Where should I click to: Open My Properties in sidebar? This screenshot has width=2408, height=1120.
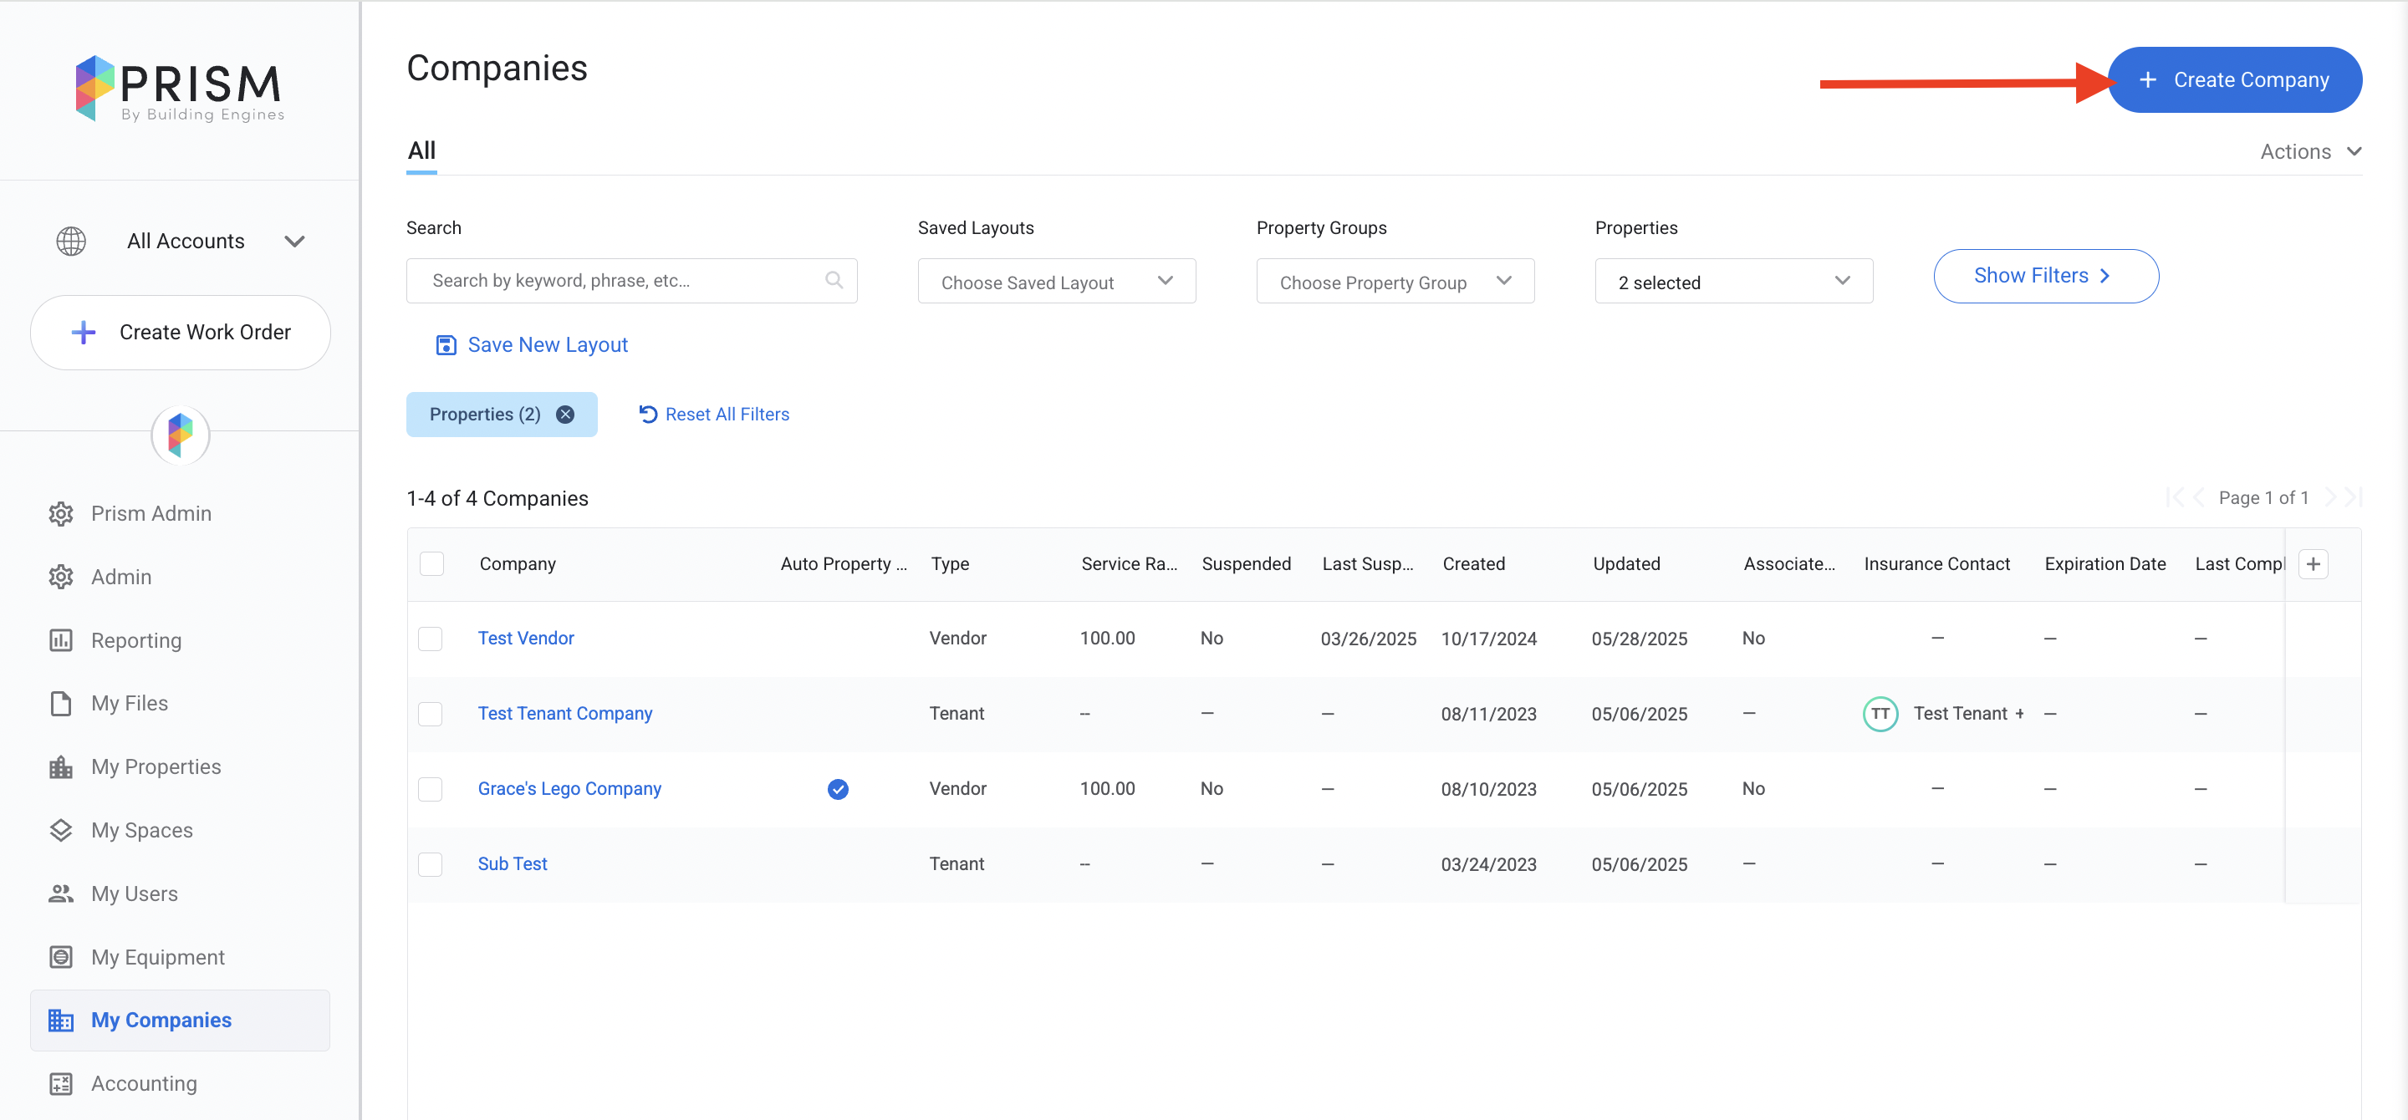(156, 767)
